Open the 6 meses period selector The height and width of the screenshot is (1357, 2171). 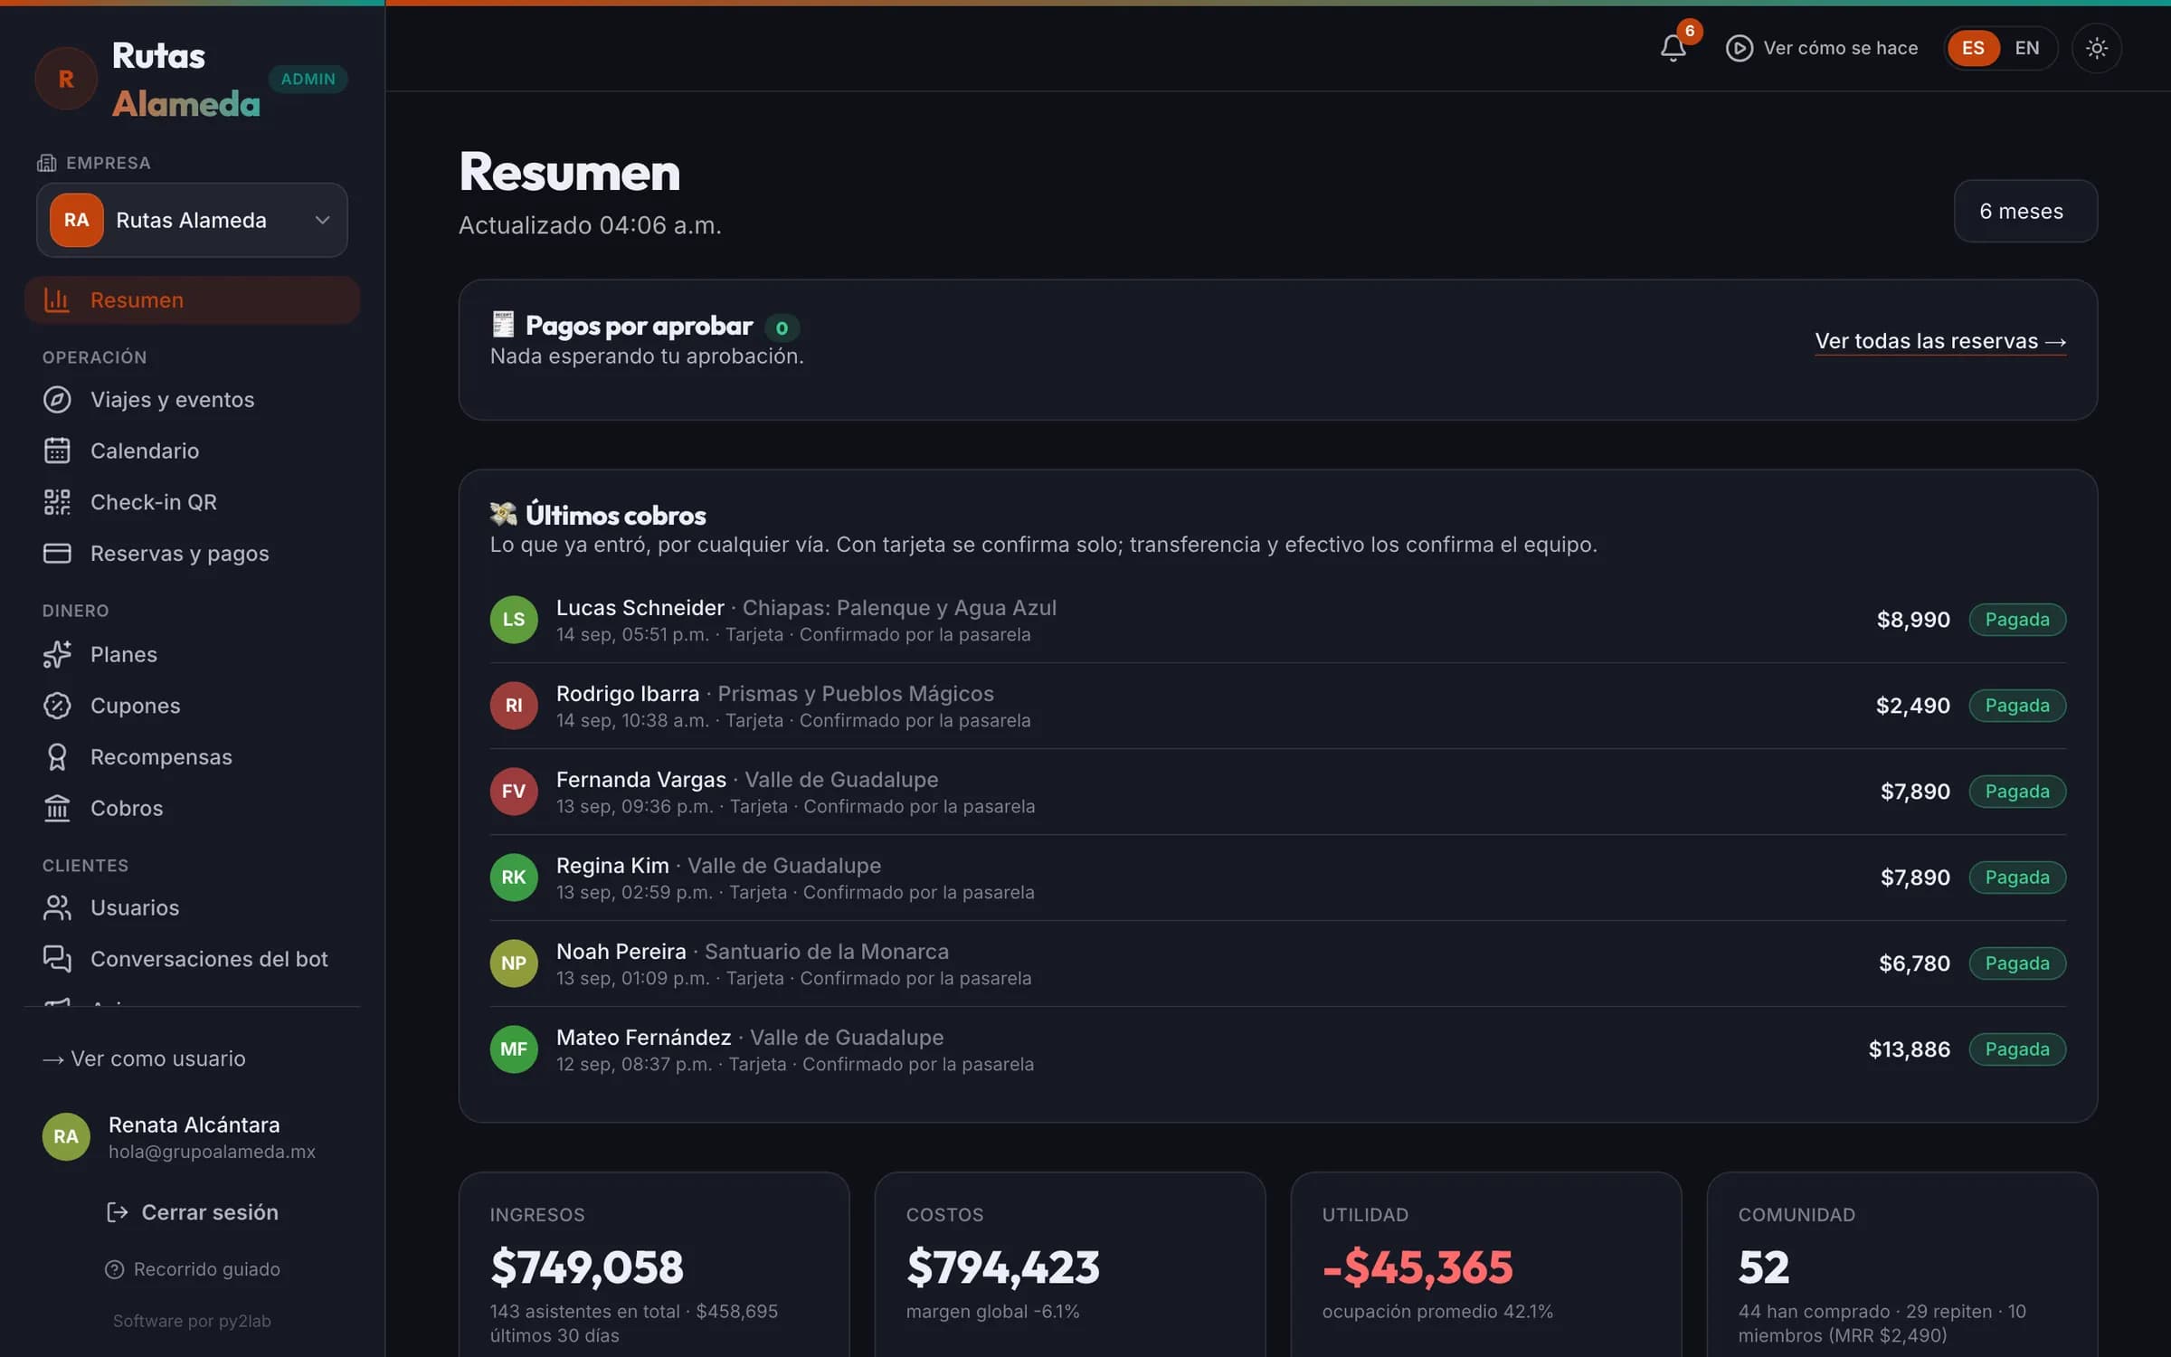pyautogui.click(x=2025, y=211)
